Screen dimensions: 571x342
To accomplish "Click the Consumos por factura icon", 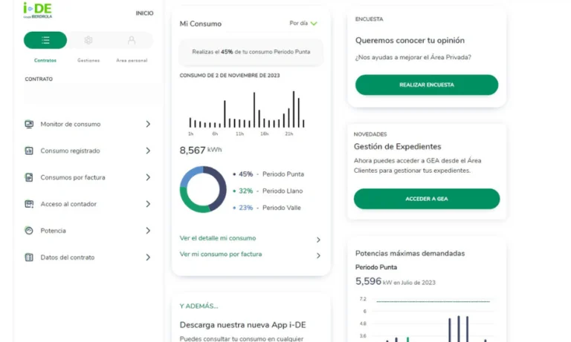I will 29,177.
